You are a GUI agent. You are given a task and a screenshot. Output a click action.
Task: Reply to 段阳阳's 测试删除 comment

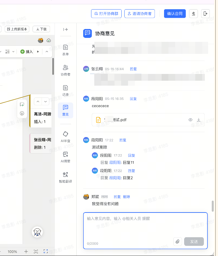[x=123, y=140]
